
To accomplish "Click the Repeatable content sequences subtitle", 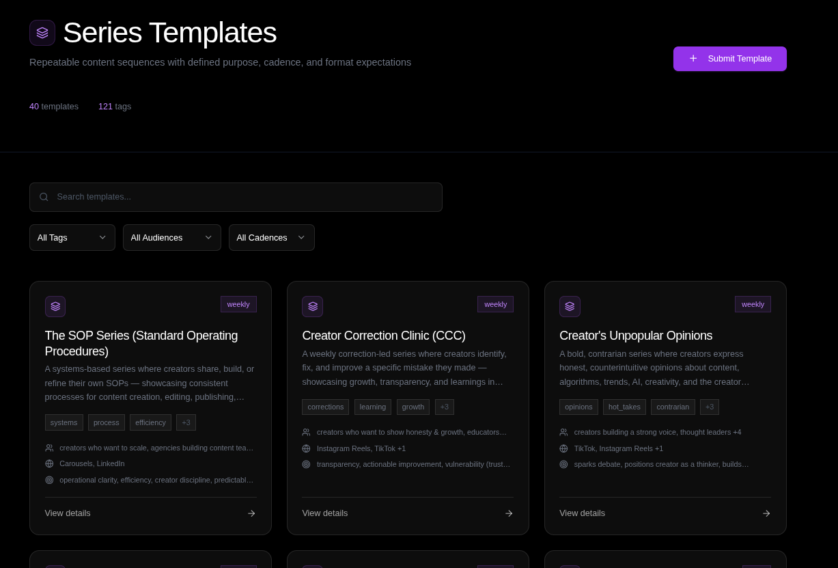I will click(x=220, y=62).
